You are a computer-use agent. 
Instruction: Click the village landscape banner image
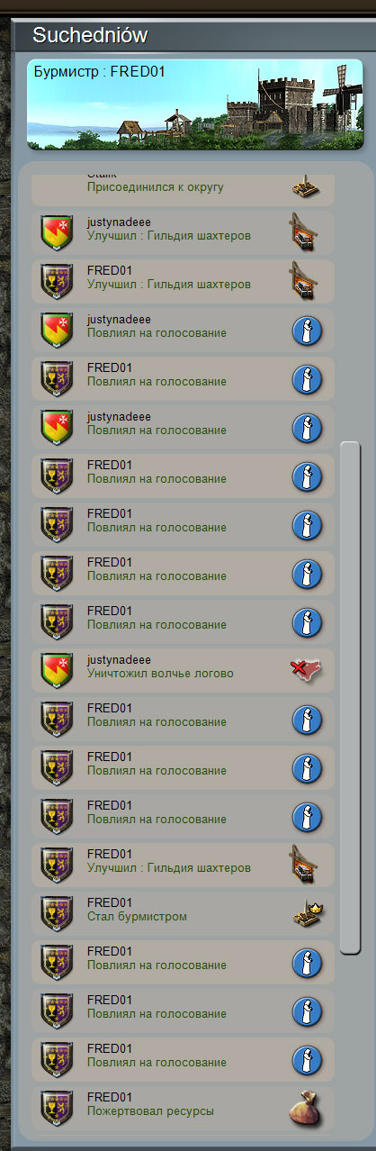click(x=196, y=104)
